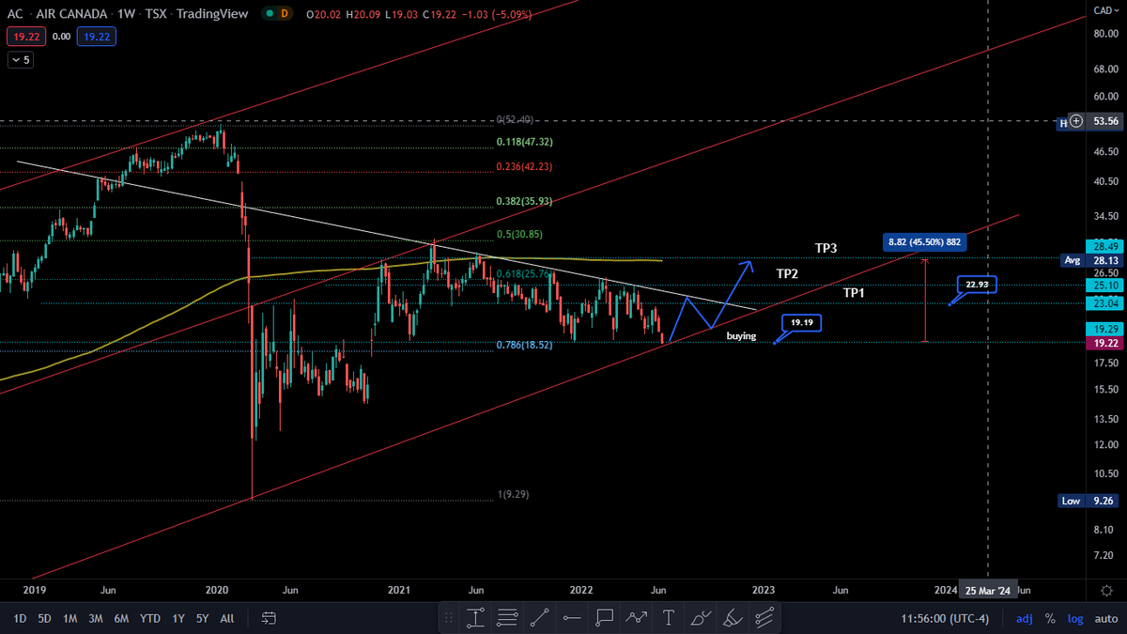Click the orange D data indicator

(x=286, y=13)
